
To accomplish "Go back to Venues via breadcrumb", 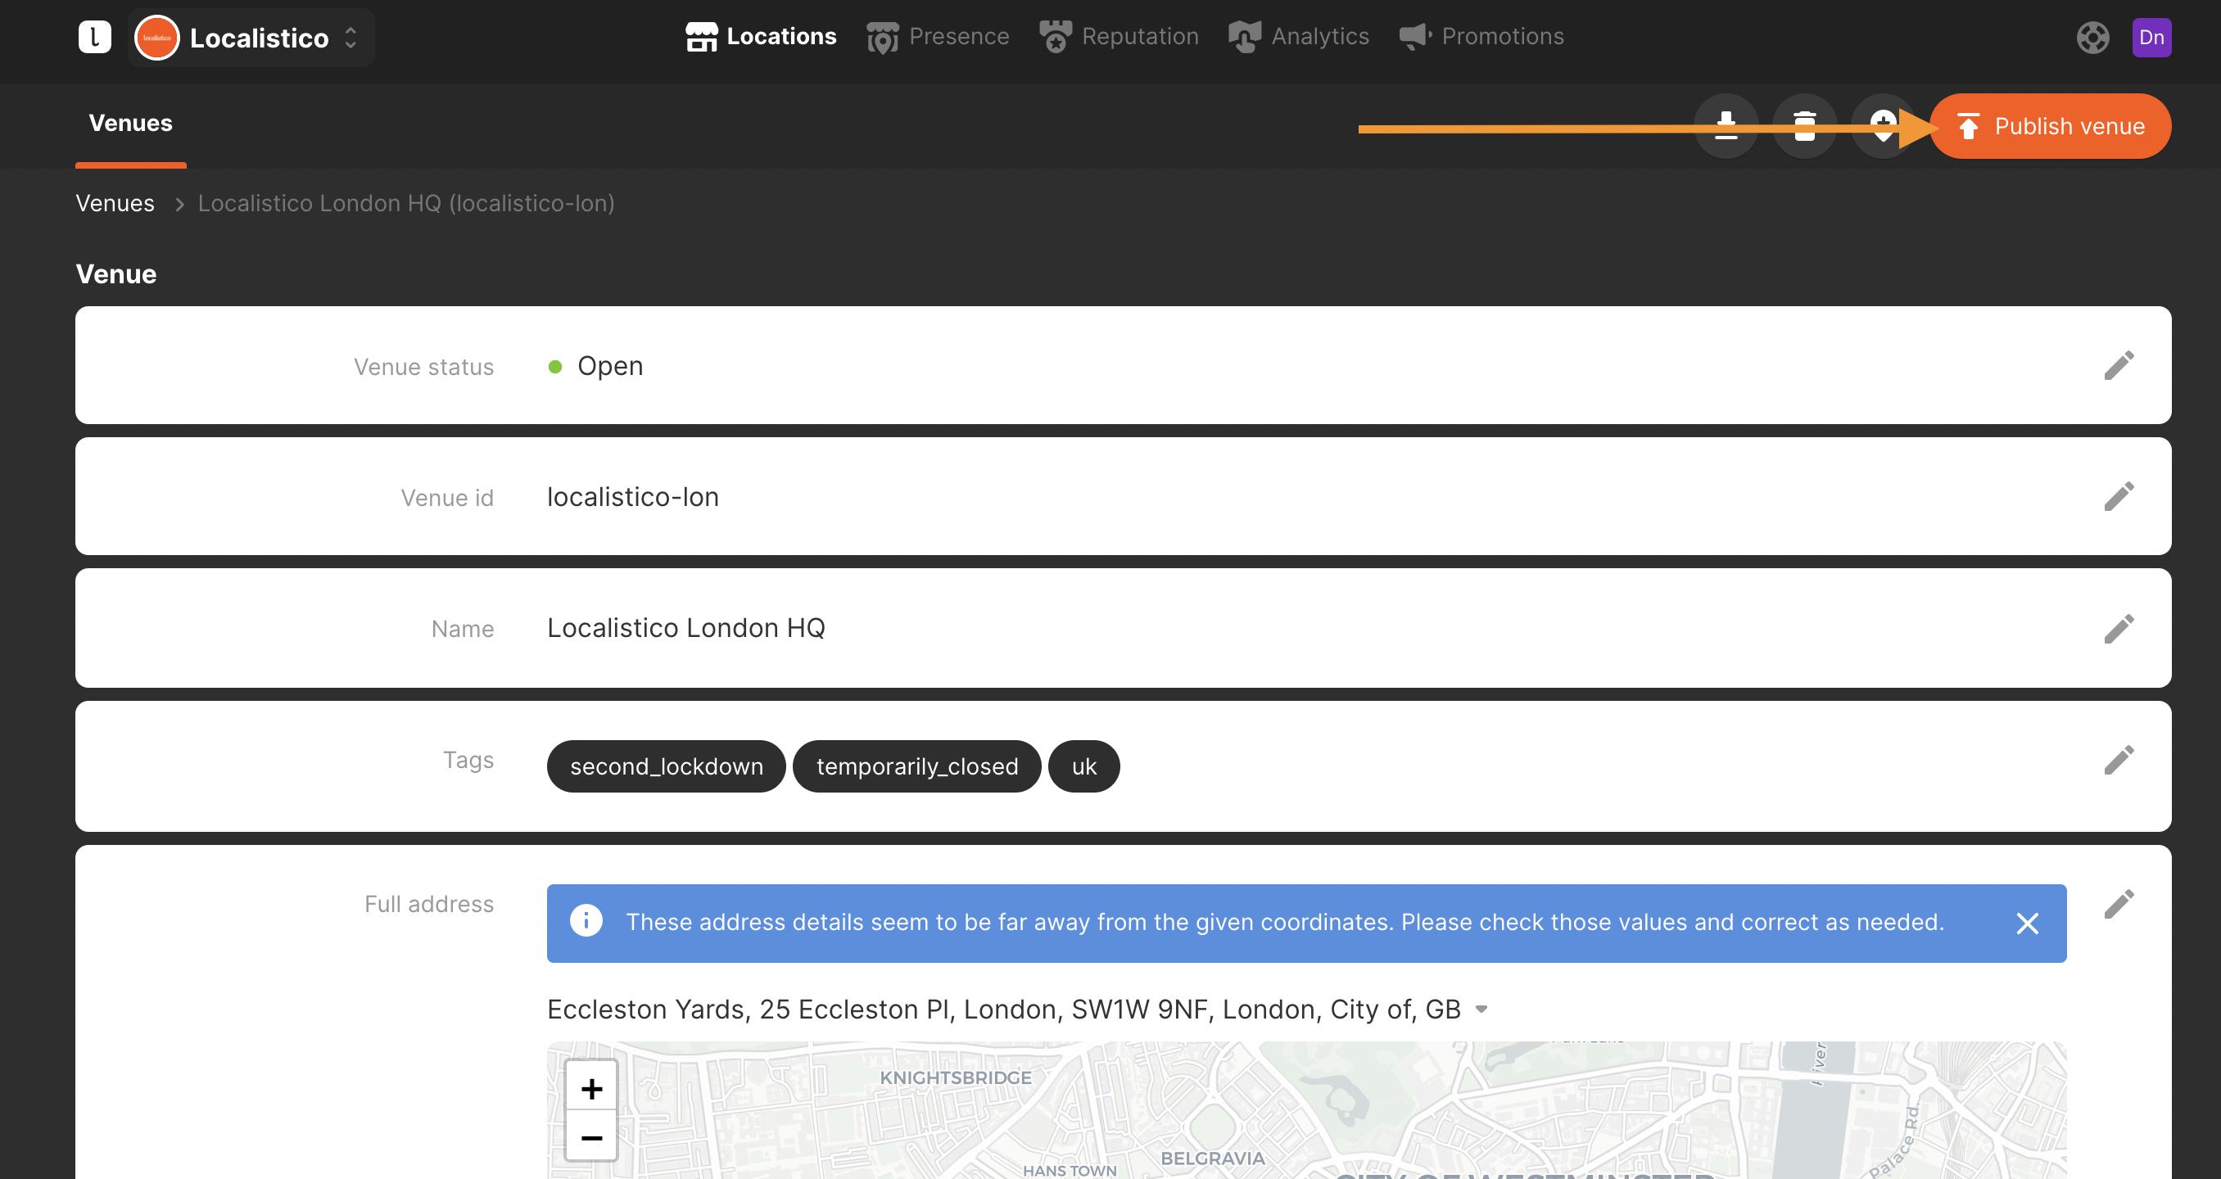I will point(115,203).
